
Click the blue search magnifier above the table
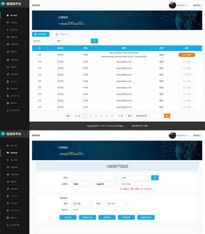94,41
